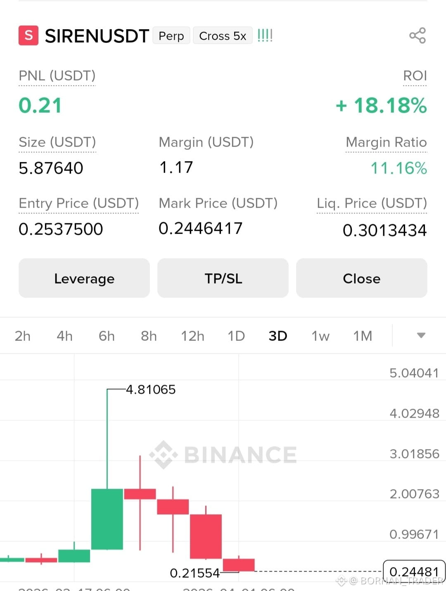The image size is (446, 591).
Task: Tap the green signal bars indicator
Action: tap(265, 35)
